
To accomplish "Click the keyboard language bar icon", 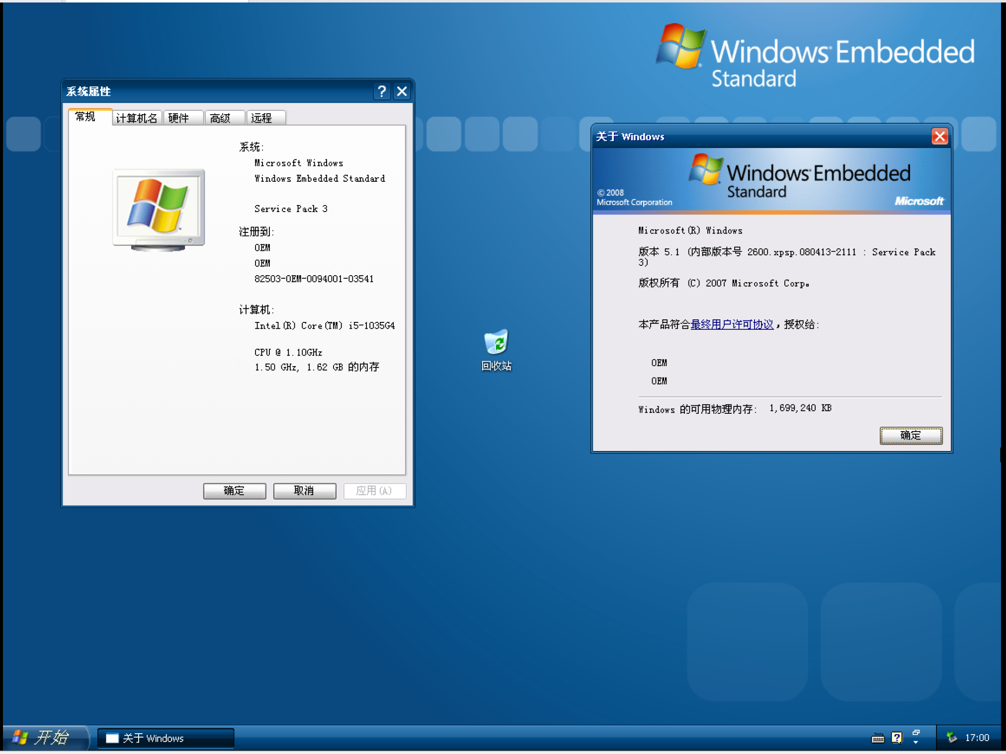I will point(878,738).
